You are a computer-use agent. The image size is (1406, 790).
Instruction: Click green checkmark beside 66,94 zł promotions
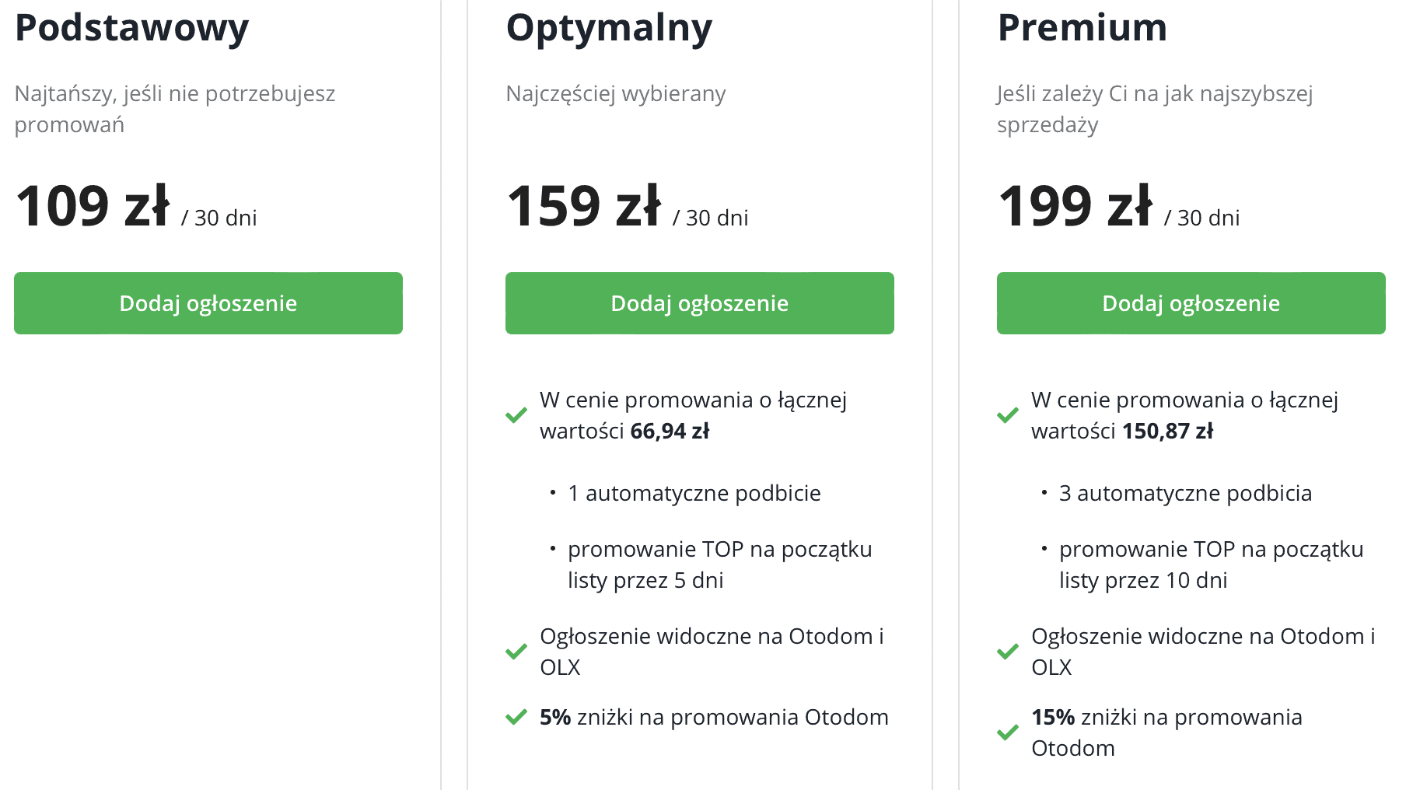(516, 415)
